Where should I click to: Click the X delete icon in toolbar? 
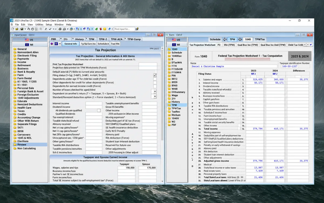(x=46, y=29)
